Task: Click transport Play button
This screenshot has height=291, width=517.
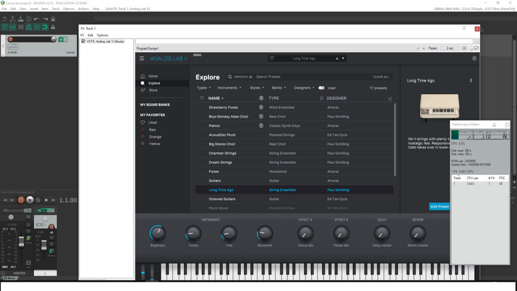Action: [30, 200]
